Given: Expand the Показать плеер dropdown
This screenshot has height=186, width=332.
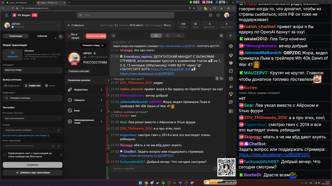Looking at the screenshot, I should [x=93, y=45].
